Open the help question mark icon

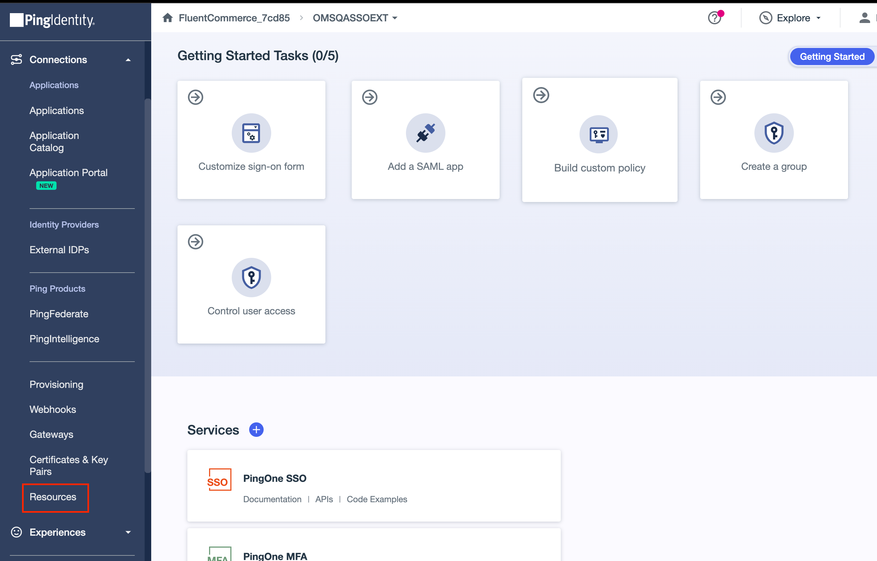[x=714, y=18]
